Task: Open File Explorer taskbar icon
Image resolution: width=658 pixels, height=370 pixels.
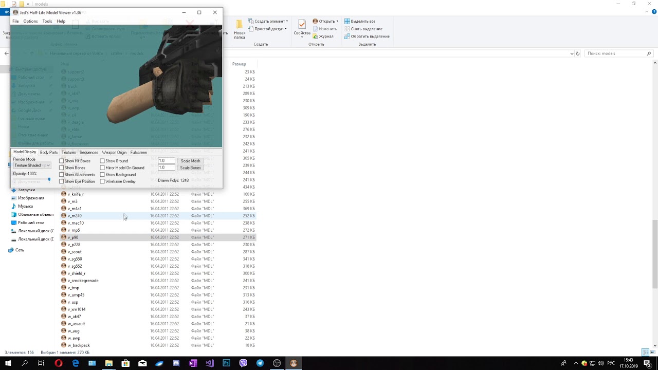Action: click(109, 363)
